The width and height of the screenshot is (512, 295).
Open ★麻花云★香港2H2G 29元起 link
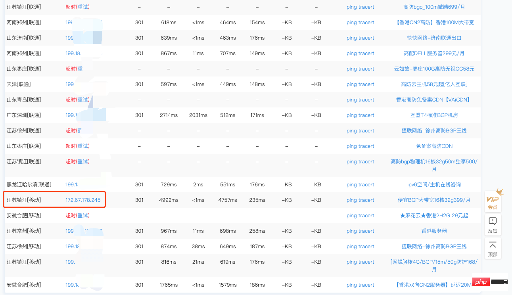click(x=434, y=216)
